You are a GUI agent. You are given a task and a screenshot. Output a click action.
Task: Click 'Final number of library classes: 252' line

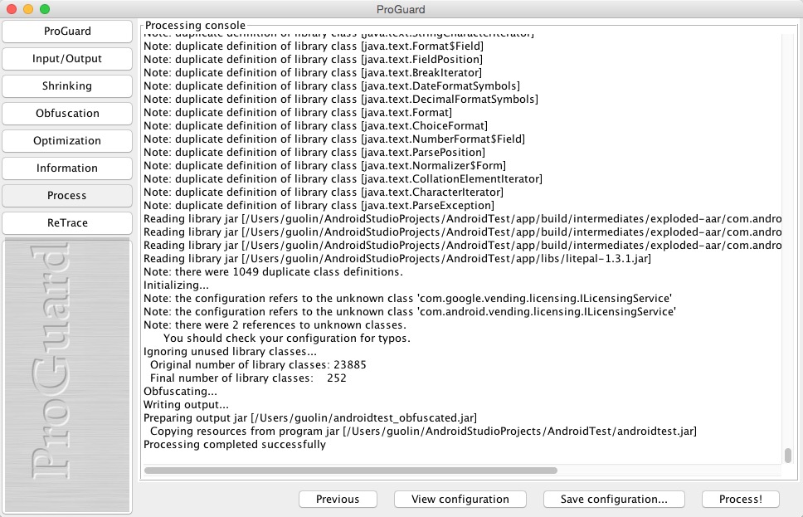click(248, 378)
